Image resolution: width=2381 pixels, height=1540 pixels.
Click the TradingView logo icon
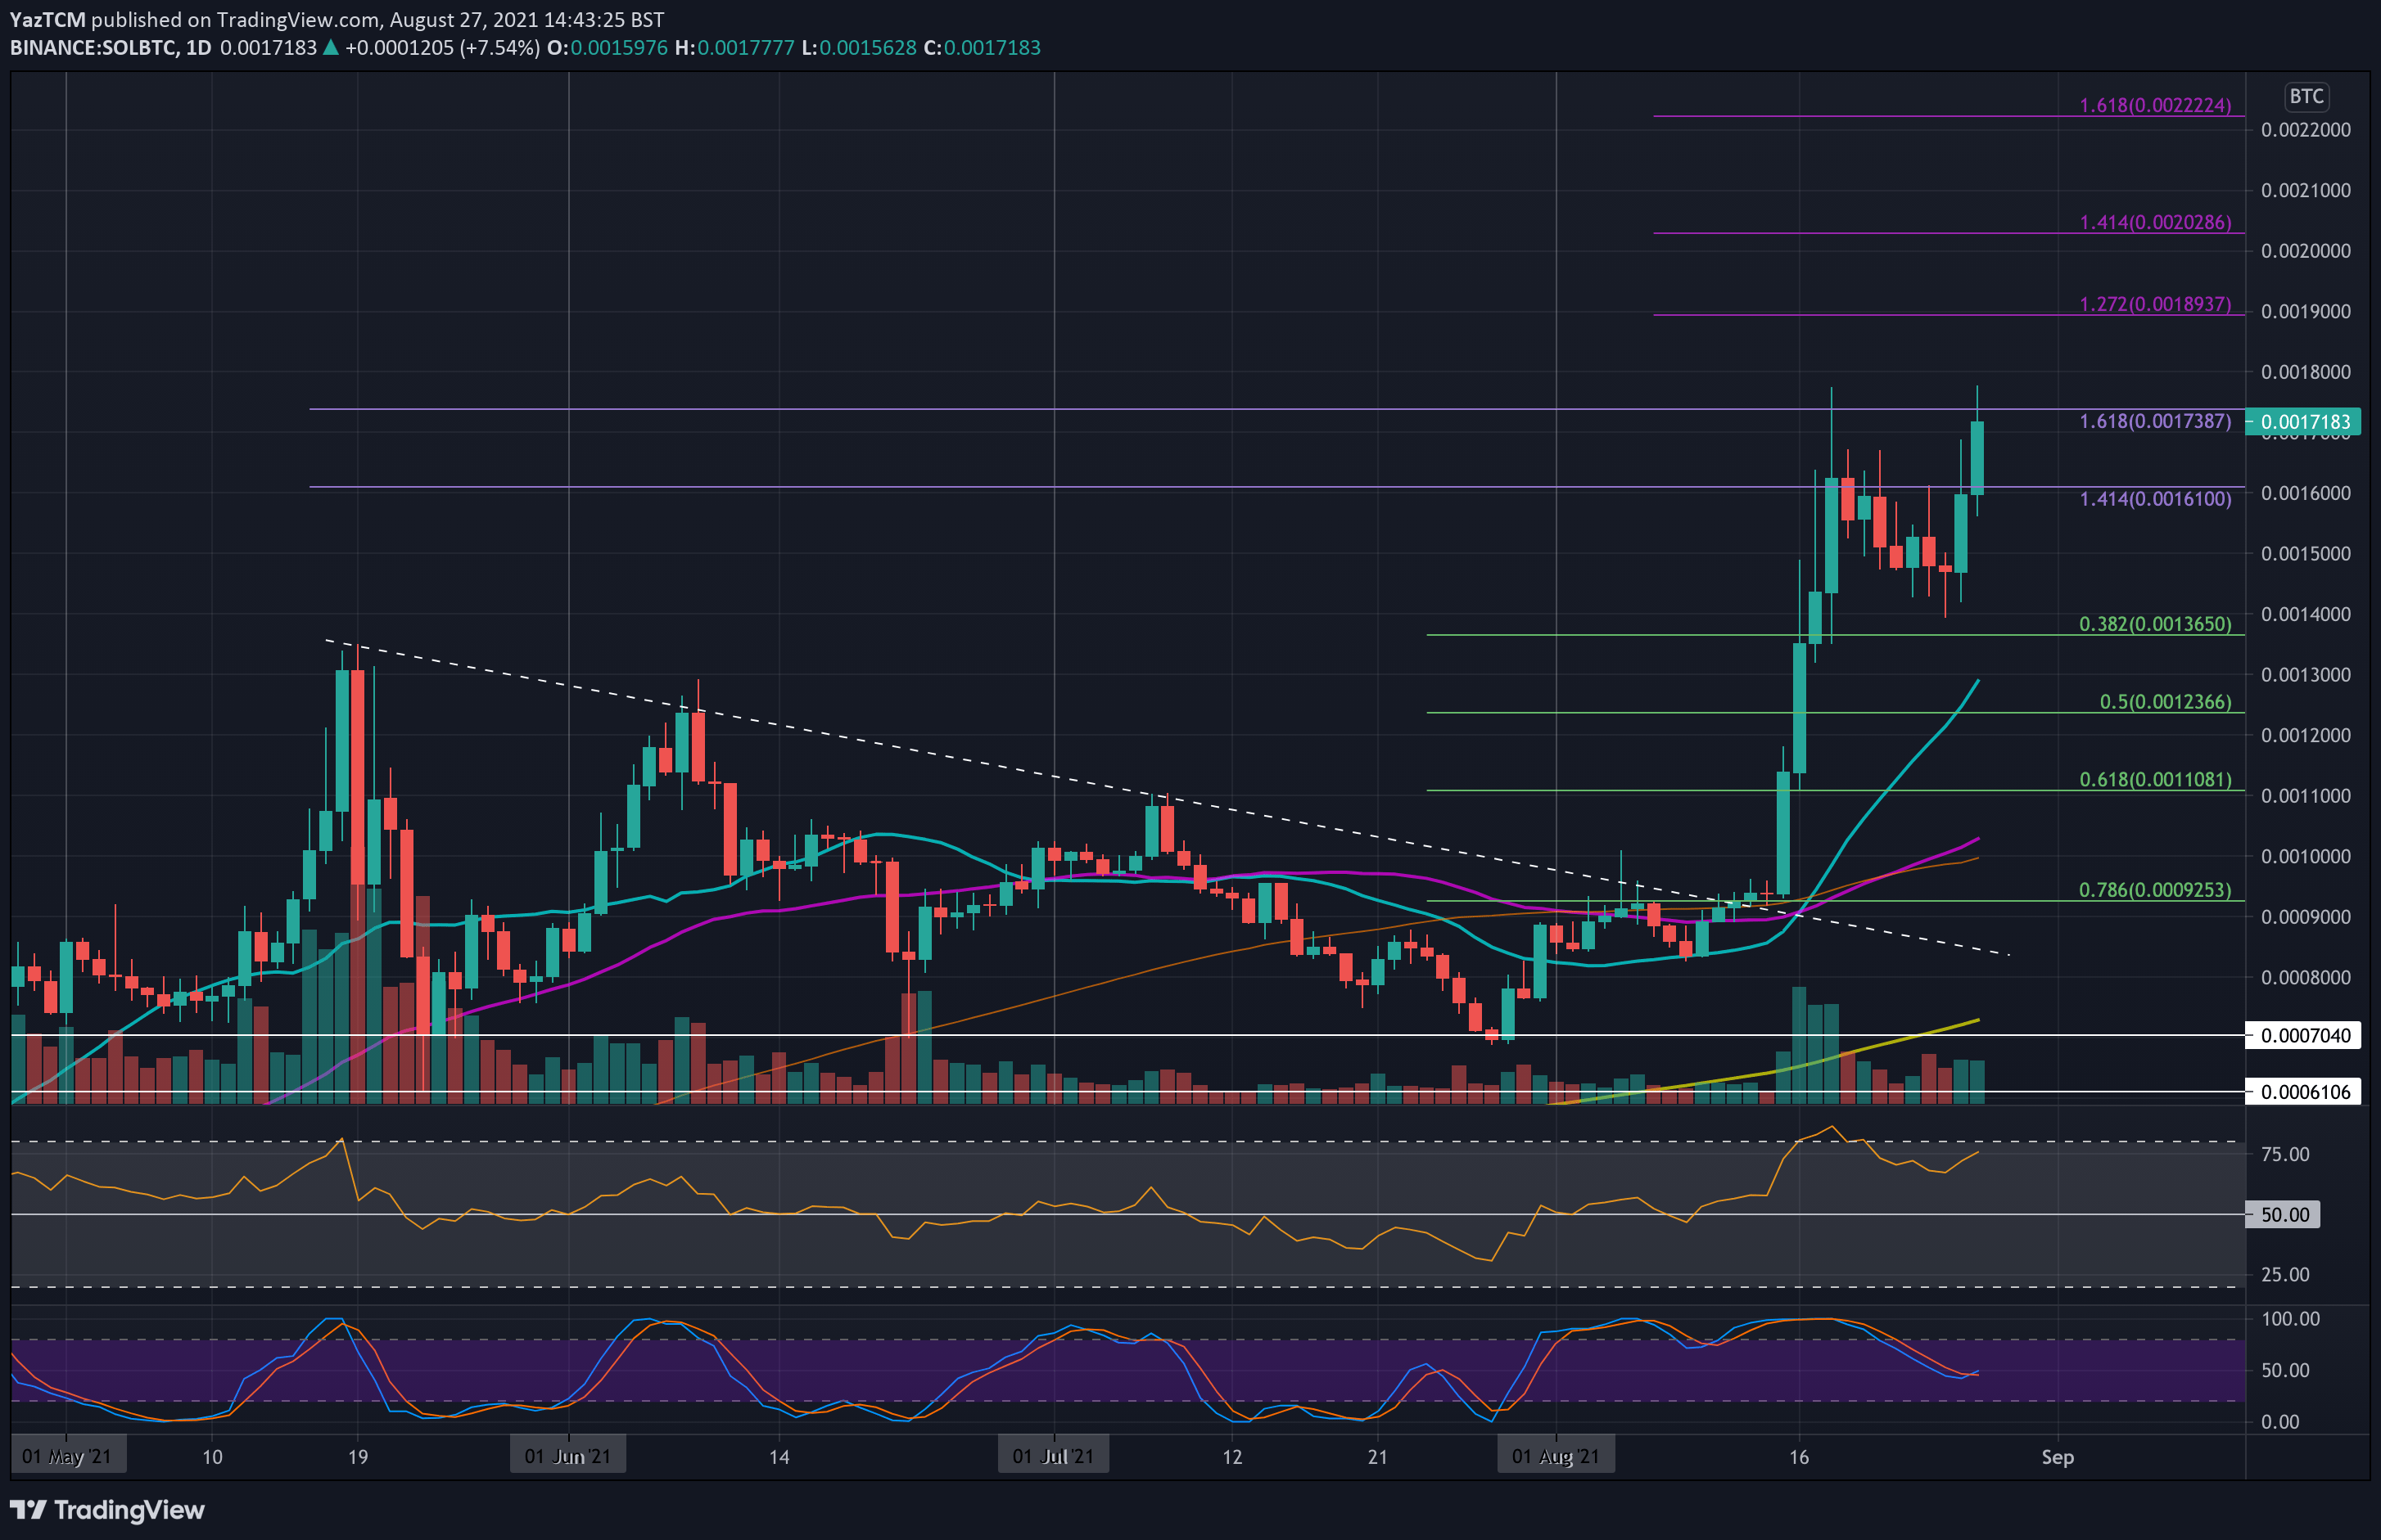pos(28,1509)
